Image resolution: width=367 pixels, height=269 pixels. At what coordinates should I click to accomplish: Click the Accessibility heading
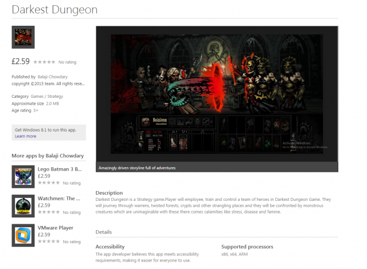[110, 247]
